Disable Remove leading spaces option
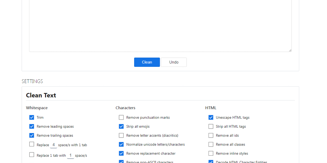 click(x=32, y=126)
